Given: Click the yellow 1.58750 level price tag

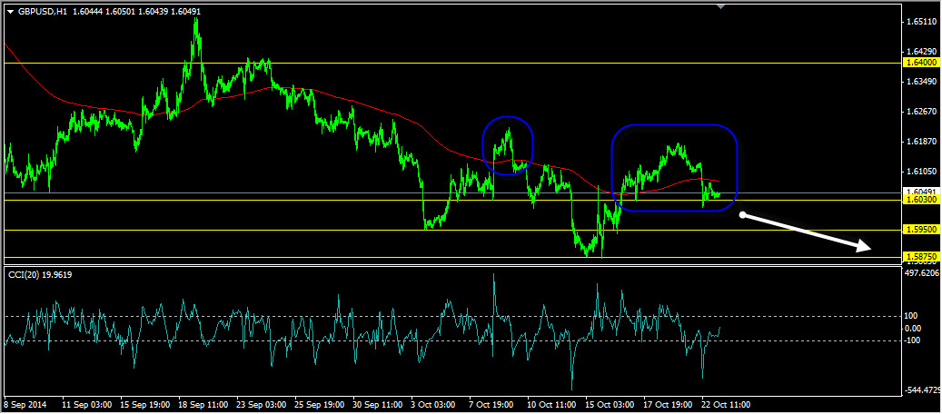Looking at the screenshot, I should click(920, 257).
